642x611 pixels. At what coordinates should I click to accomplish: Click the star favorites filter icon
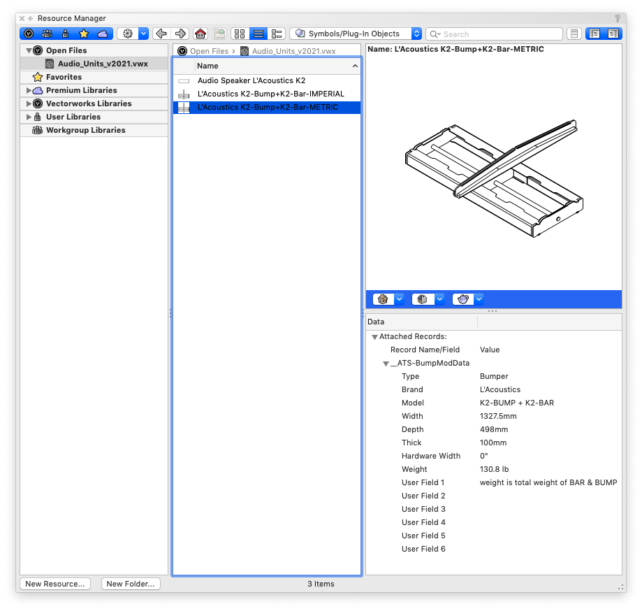[x=84, y=34]
